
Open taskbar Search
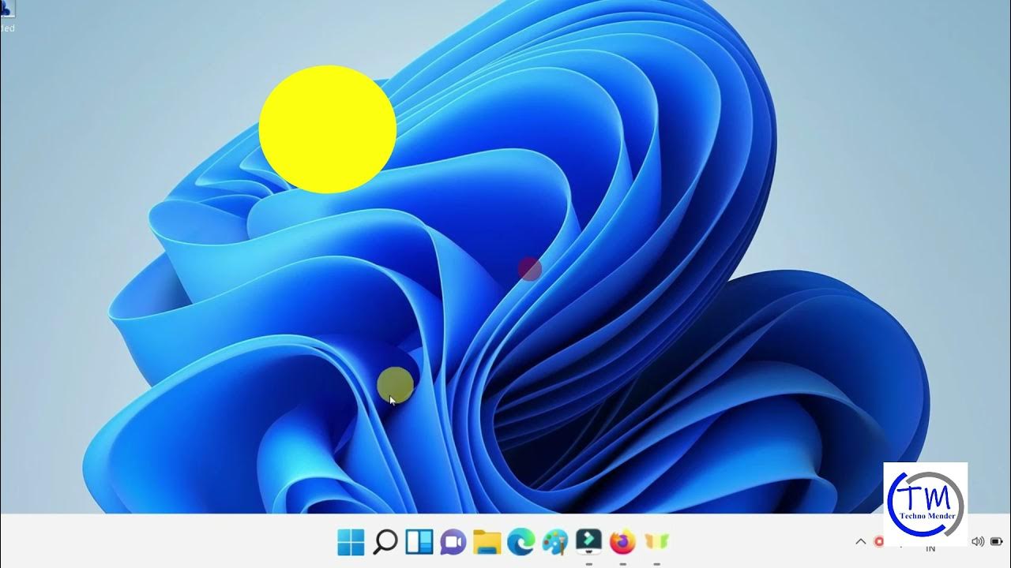pyautogui.click(x=385, y=542)
